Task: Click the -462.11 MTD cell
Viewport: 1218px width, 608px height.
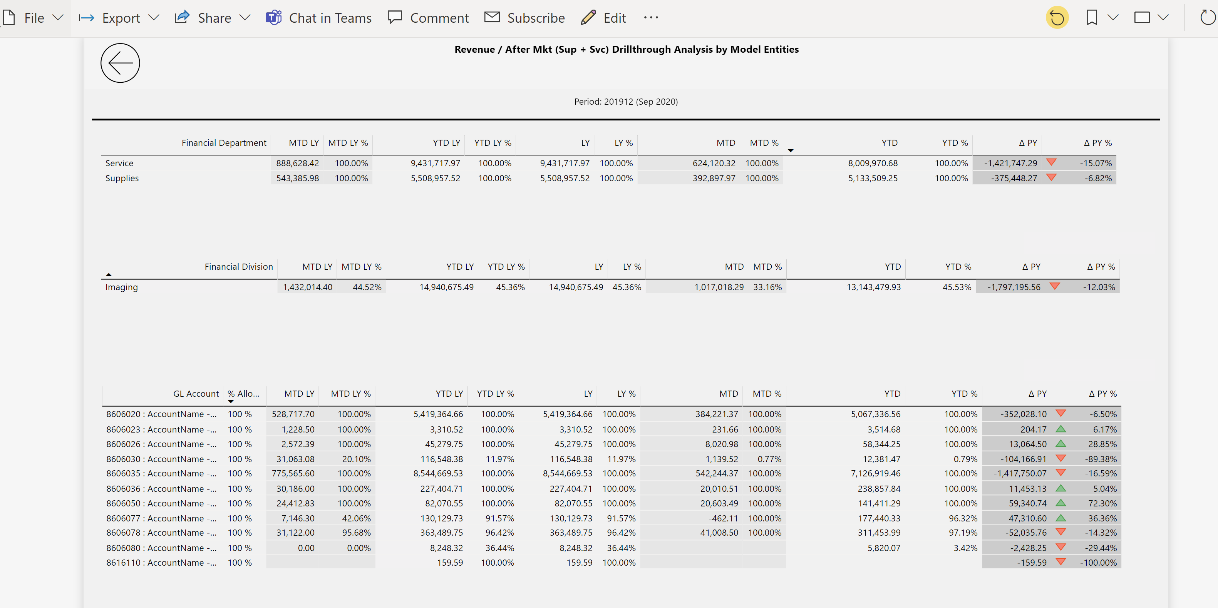Action: (723, 518)
